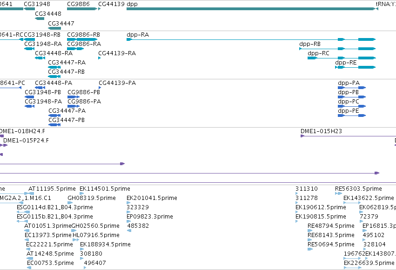Click the CG34447-PB protein
This screenshot has height=270, width=396.
(x=54, y=125)
